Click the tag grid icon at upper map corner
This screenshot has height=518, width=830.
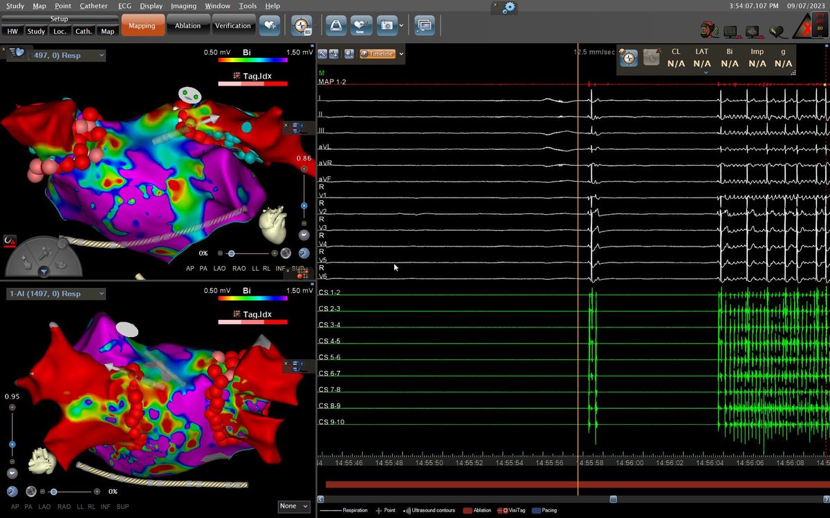tap(302, 274)
